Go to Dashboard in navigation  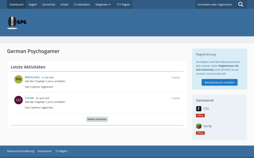coord(17,4)
